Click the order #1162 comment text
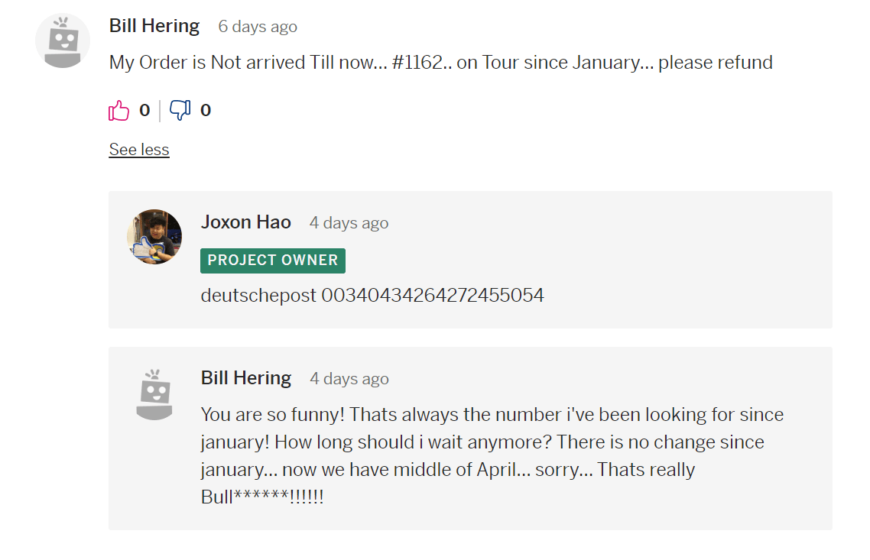Screen dimensions: 870x560 click(440, 62)
